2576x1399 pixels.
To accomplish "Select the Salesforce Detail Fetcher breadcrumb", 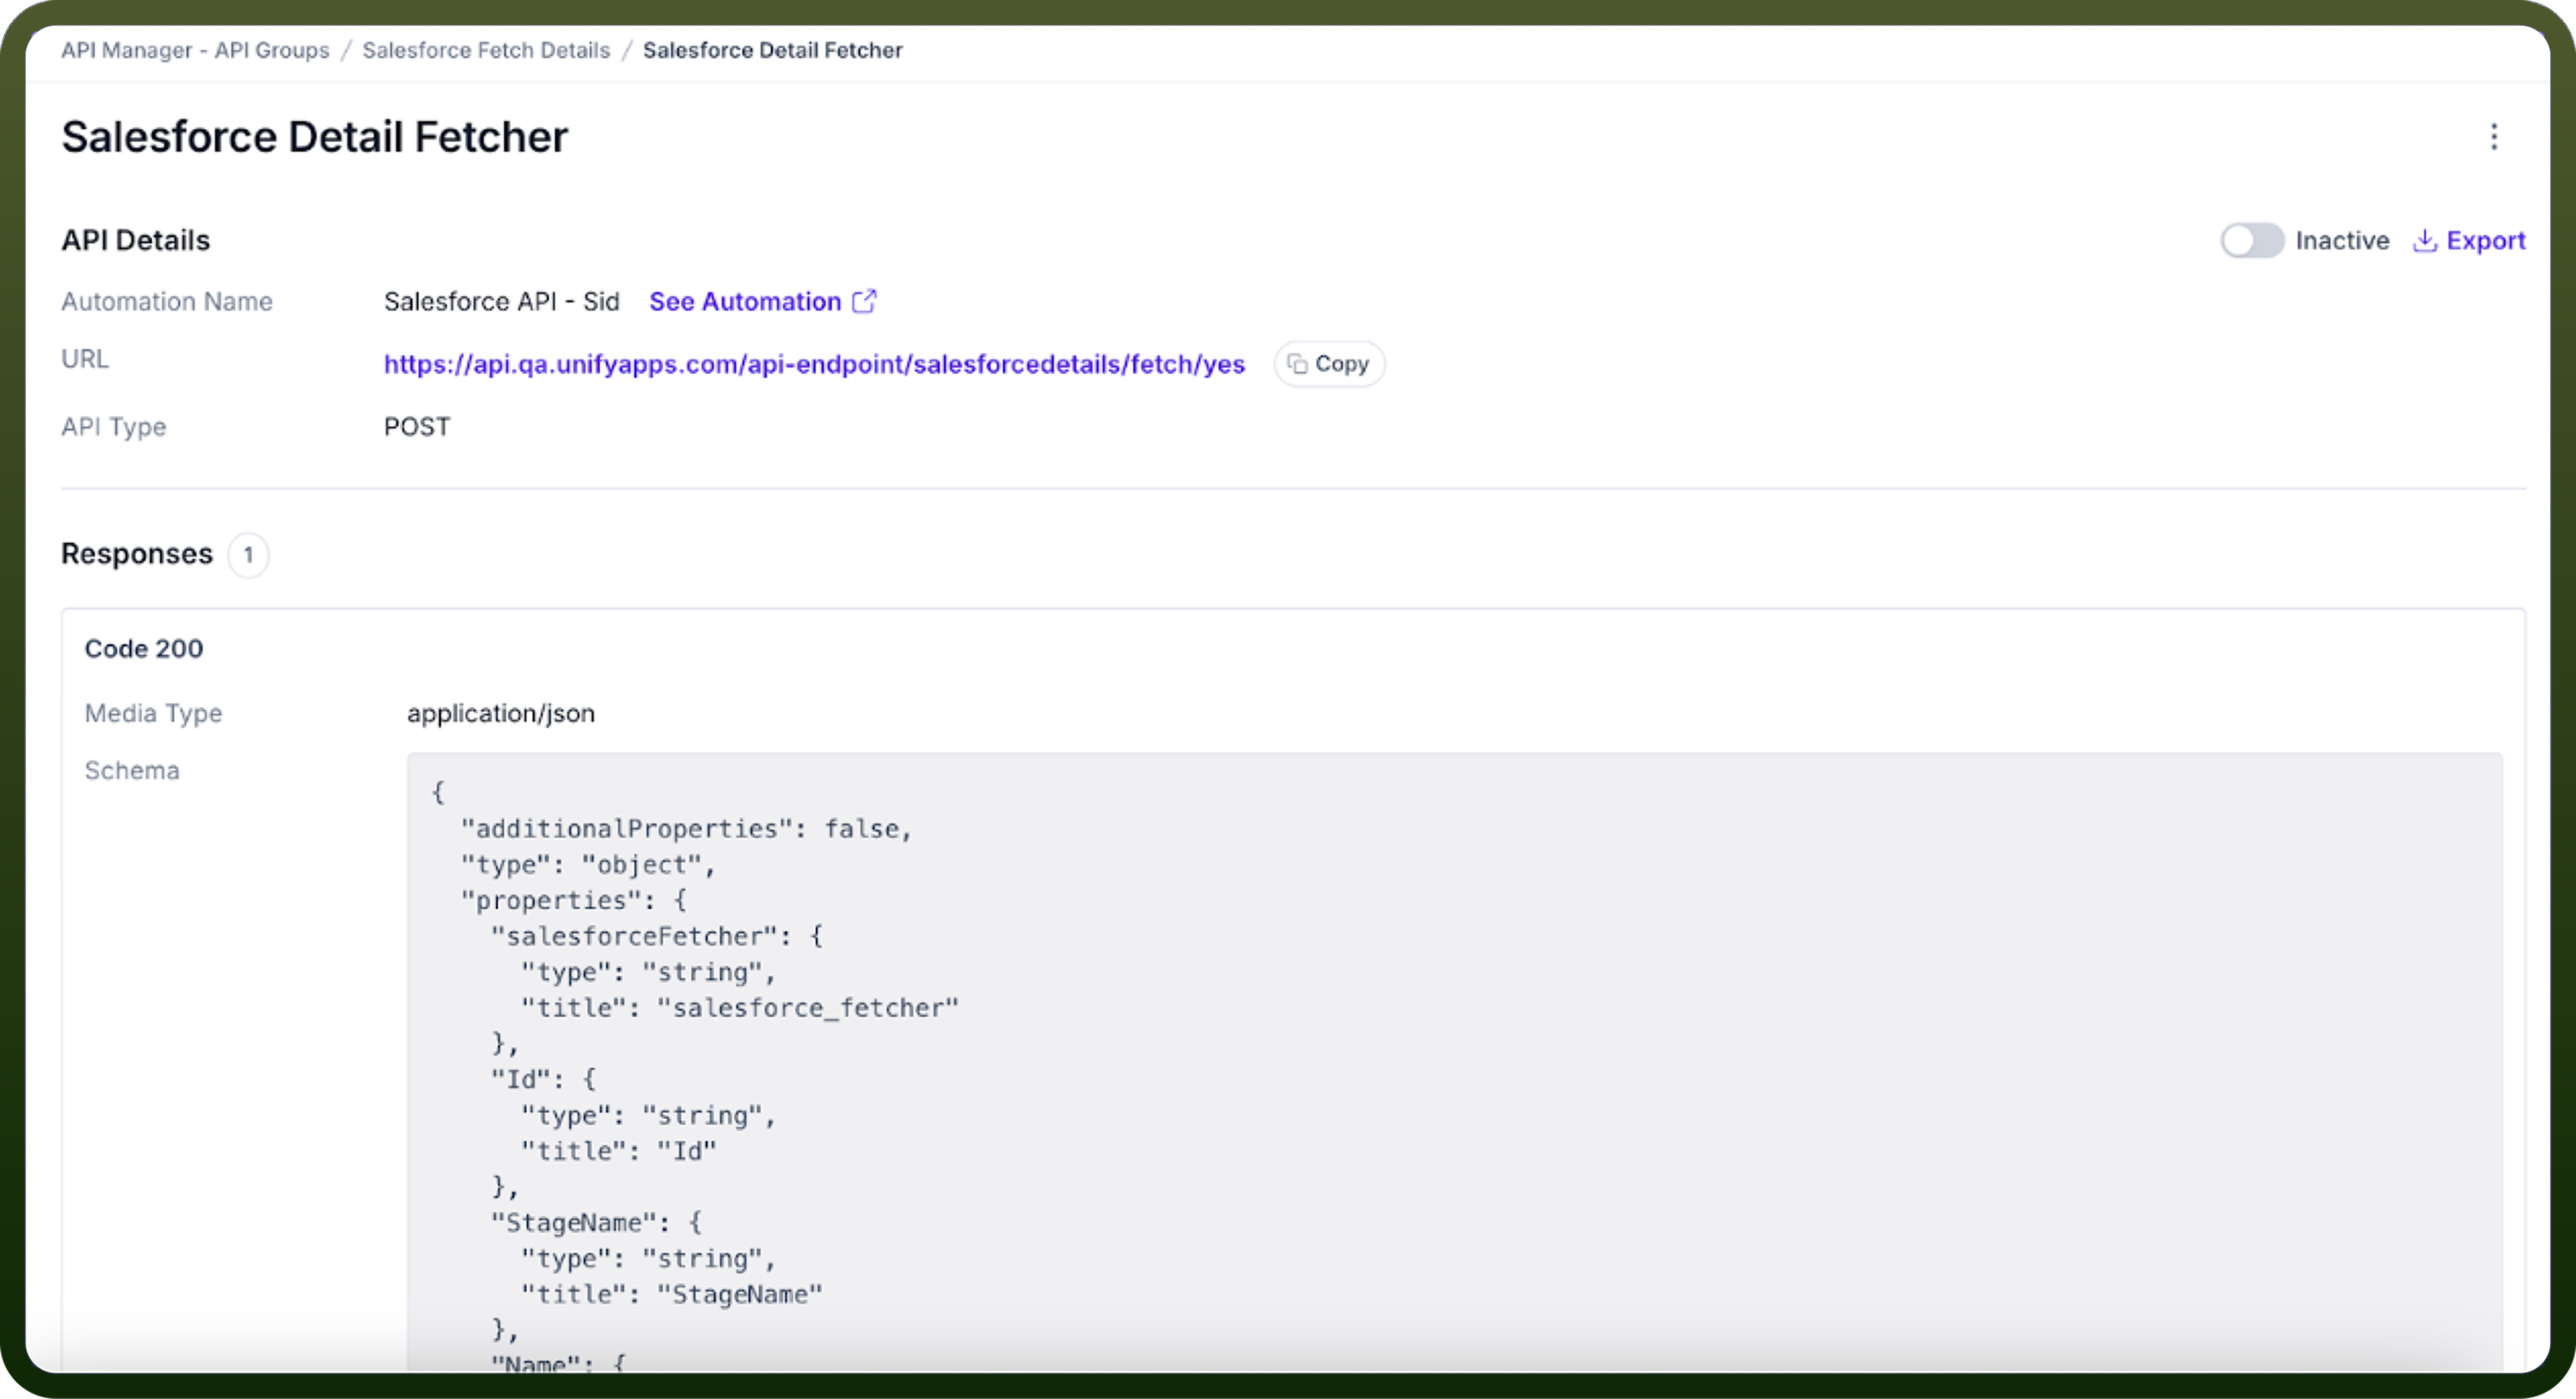I will [772, 50].
